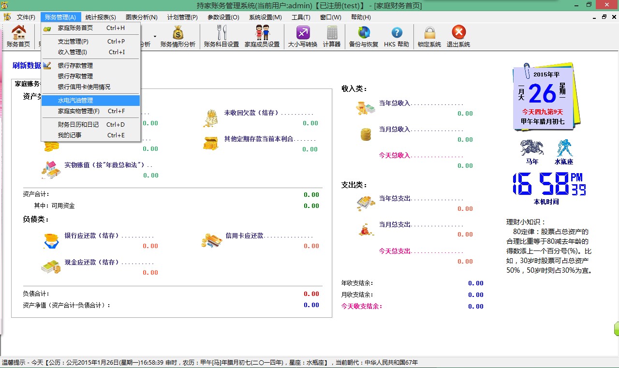Open the dropdown arrow left of 账务情形分析
The image size is (619, 368).
(155, 36)
